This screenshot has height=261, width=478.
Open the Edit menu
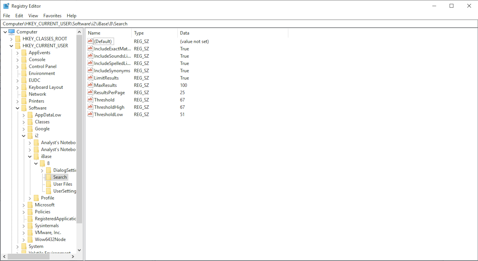pos(19,15)
